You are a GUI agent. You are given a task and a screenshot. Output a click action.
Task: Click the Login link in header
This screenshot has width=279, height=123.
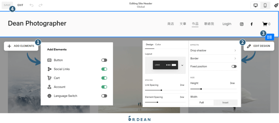pyautogui.click(x=227, y=24)
